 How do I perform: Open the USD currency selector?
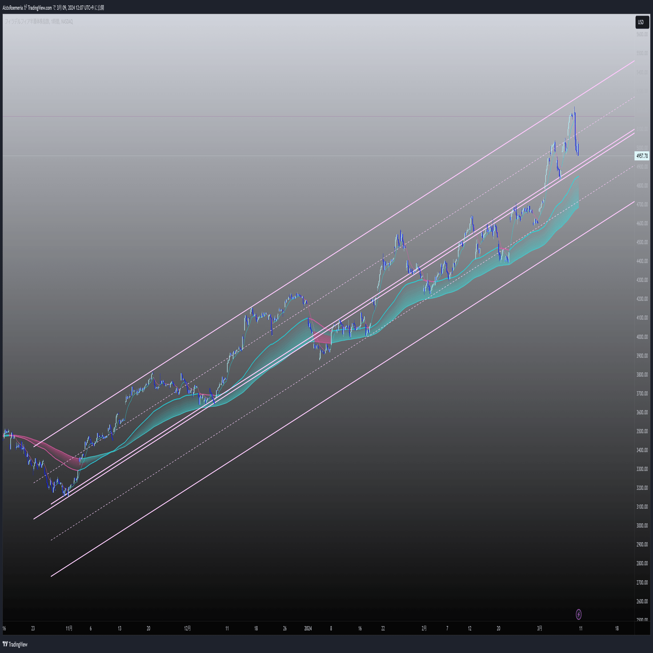[x=641, y=22]
